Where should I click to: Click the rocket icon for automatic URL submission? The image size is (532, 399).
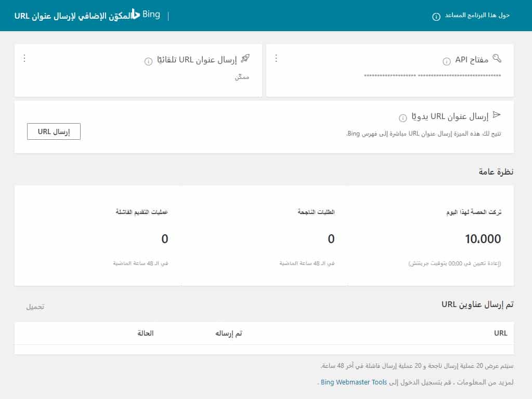click(245, 59)
